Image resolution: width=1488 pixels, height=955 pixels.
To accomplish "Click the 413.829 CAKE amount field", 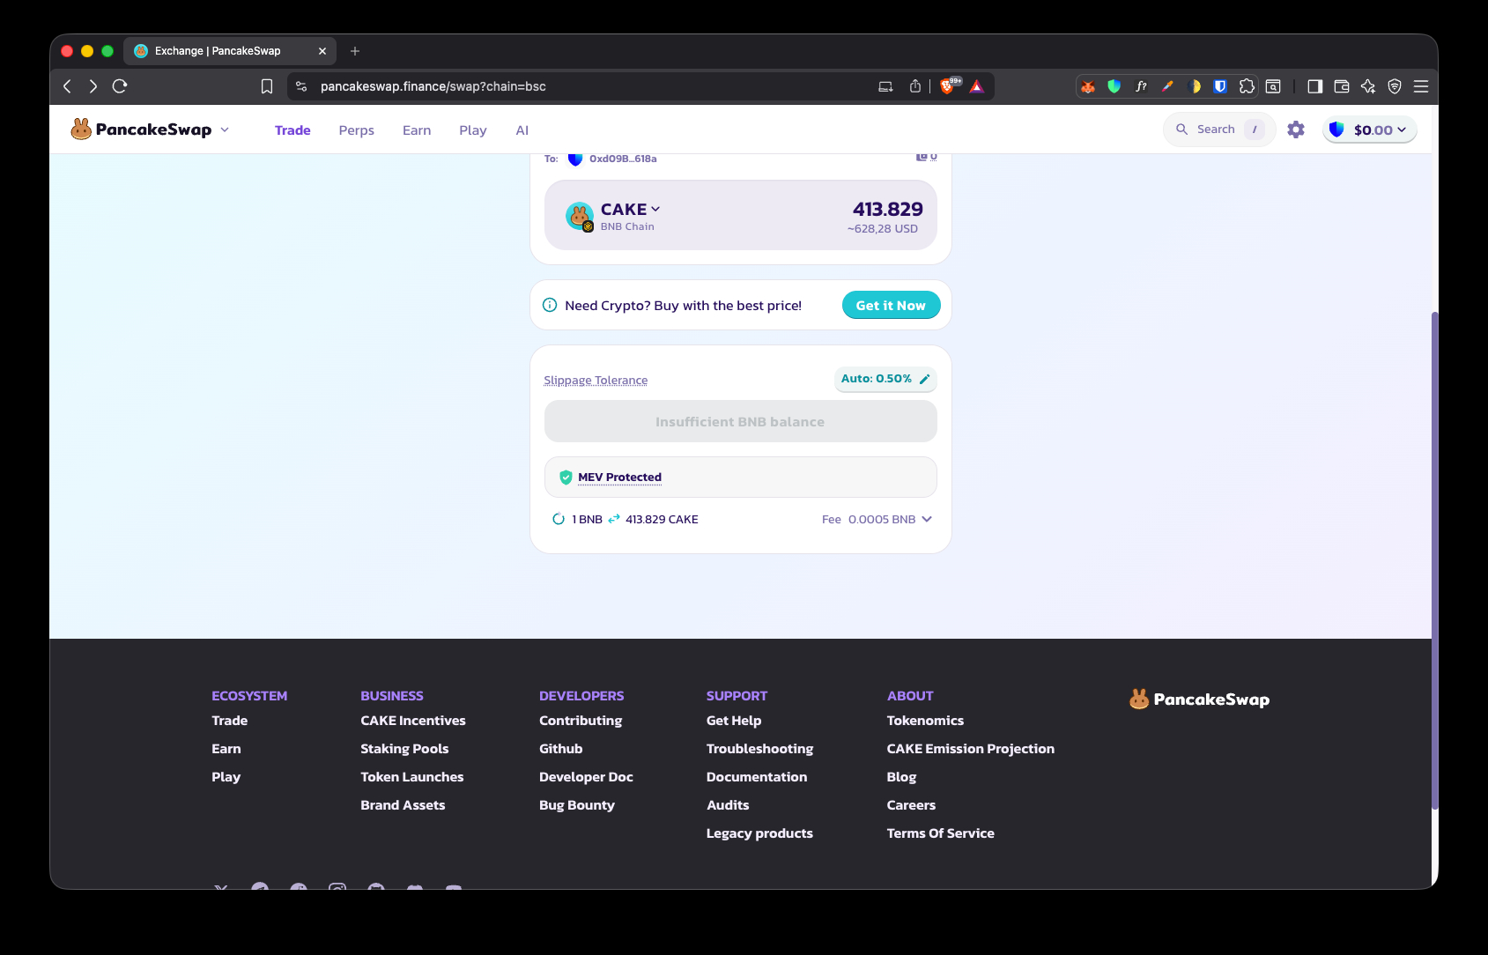I will tap(887, 210).
